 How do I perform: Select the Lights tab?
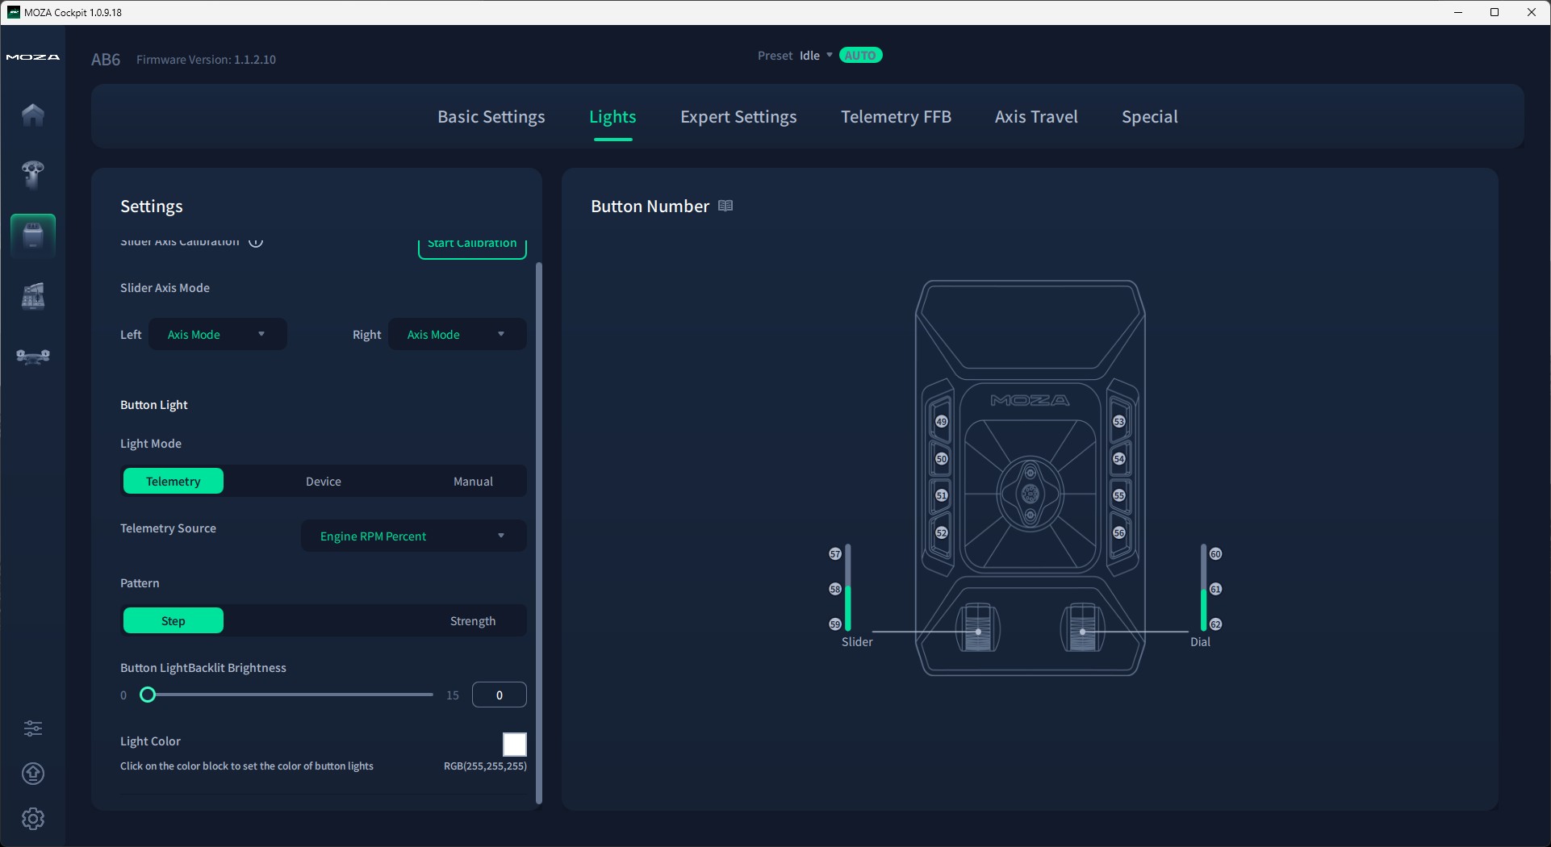[612, 117]
